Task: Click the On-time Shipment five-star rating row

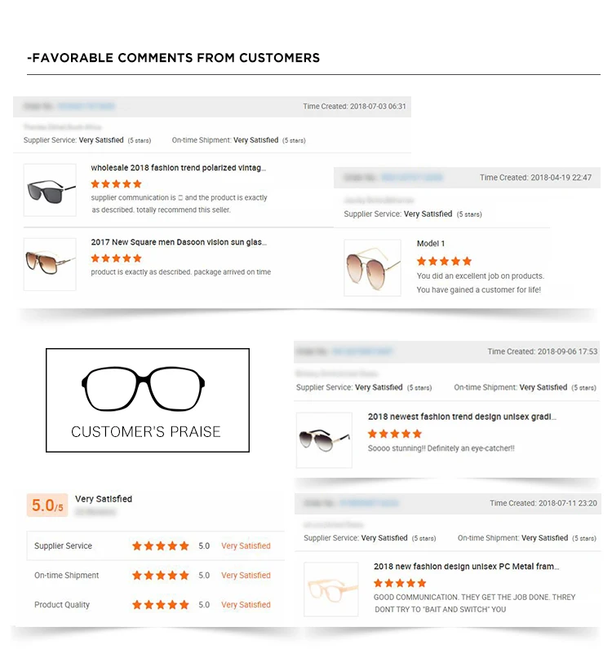Action: point(156,575)
